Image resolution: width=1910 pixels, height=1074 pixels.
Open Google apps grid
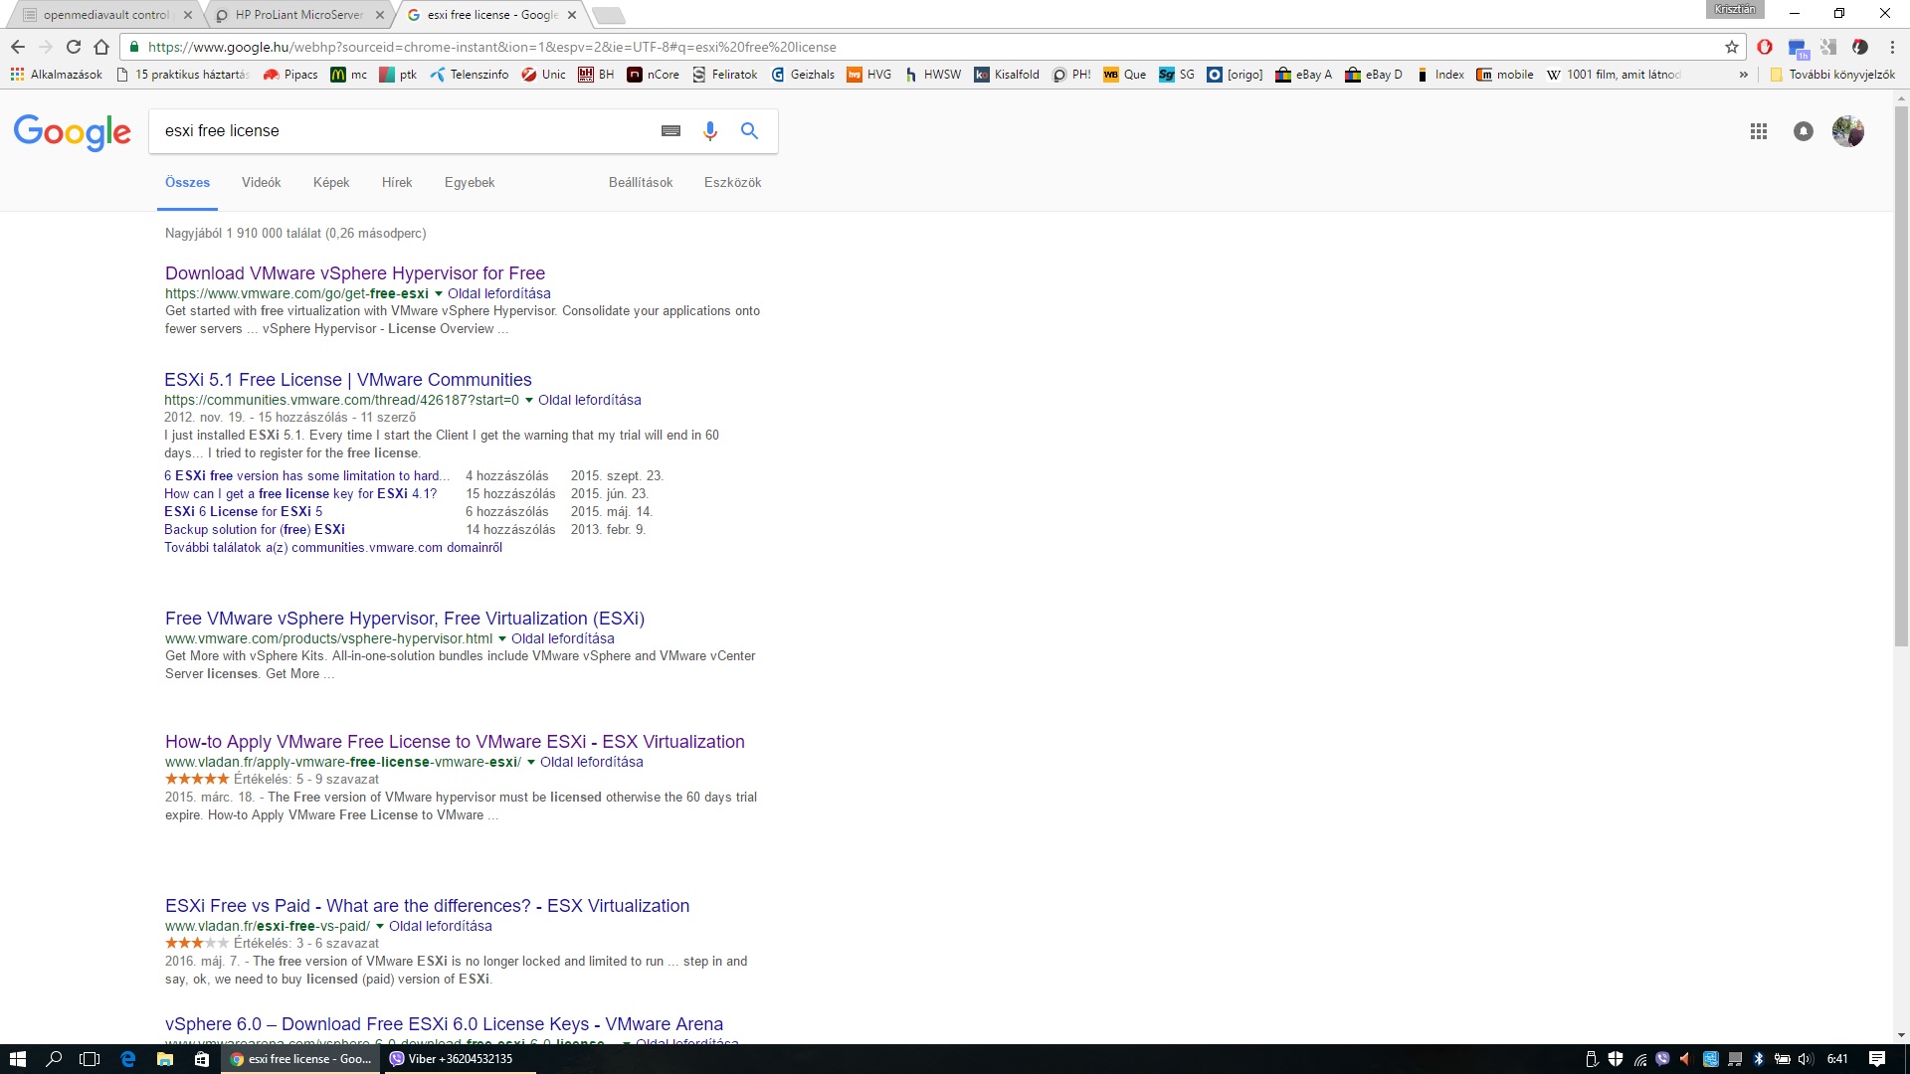[1759, 131]
